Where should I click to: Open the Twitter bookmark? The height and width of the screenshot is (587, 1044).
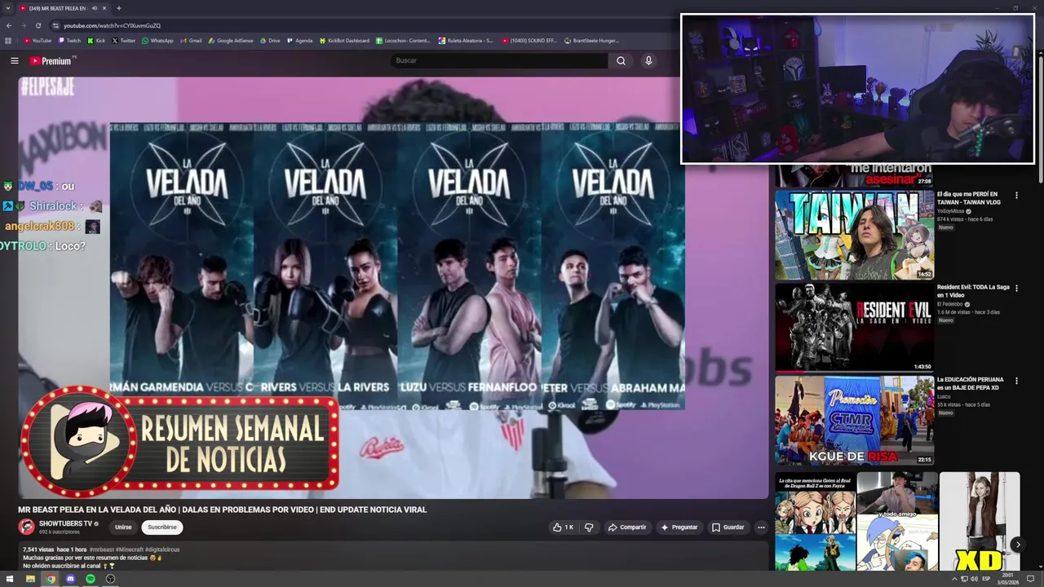(124, 40)
